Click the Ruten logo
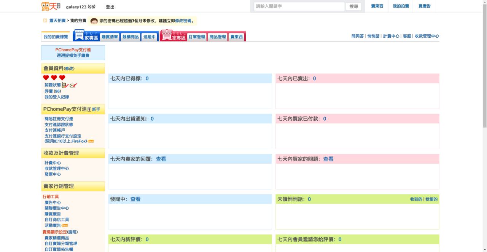Viewport: 487px width, 252px height. coord(51,6)
